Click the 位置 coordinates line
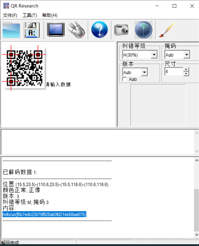This screenshot has width=199, height=246. (x=56, y=184)
